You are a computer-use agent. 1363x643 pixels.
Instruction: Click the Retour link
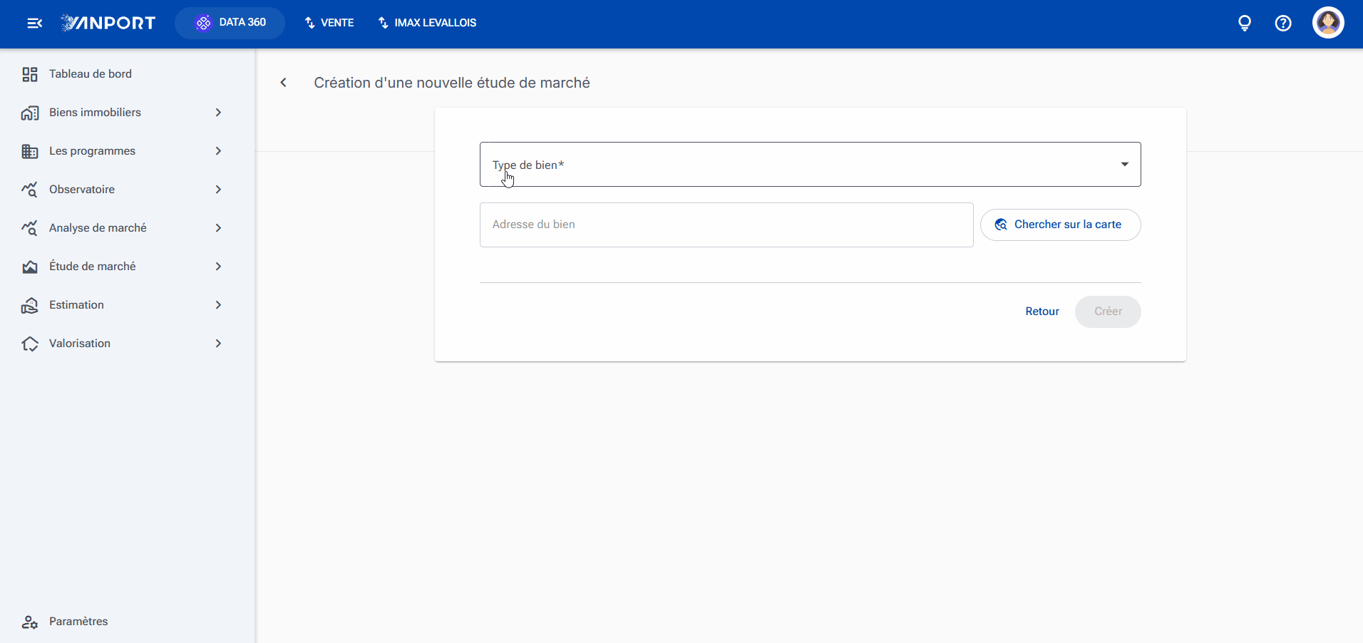1042,312
